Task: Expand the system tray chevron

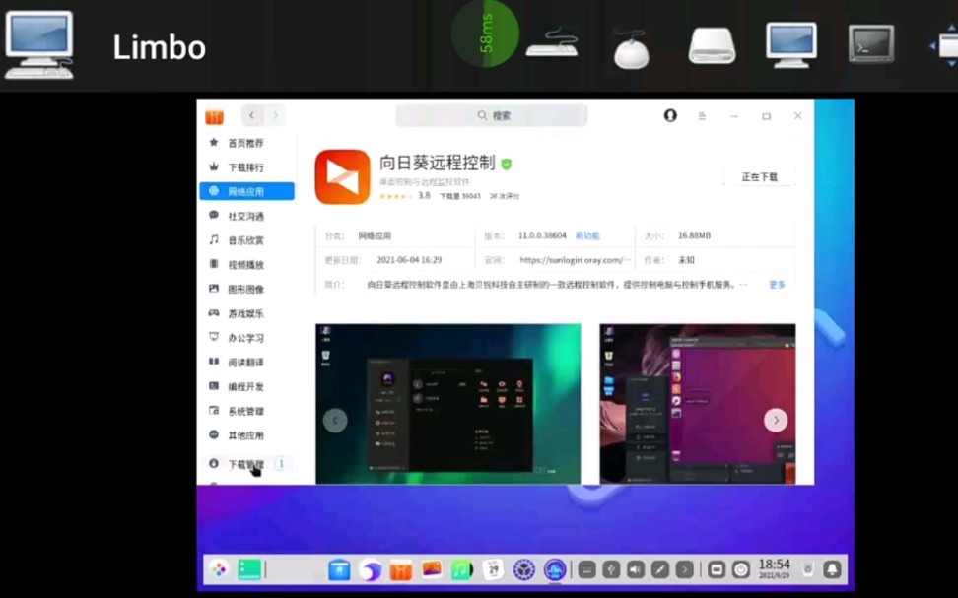Action: point(682,569)
